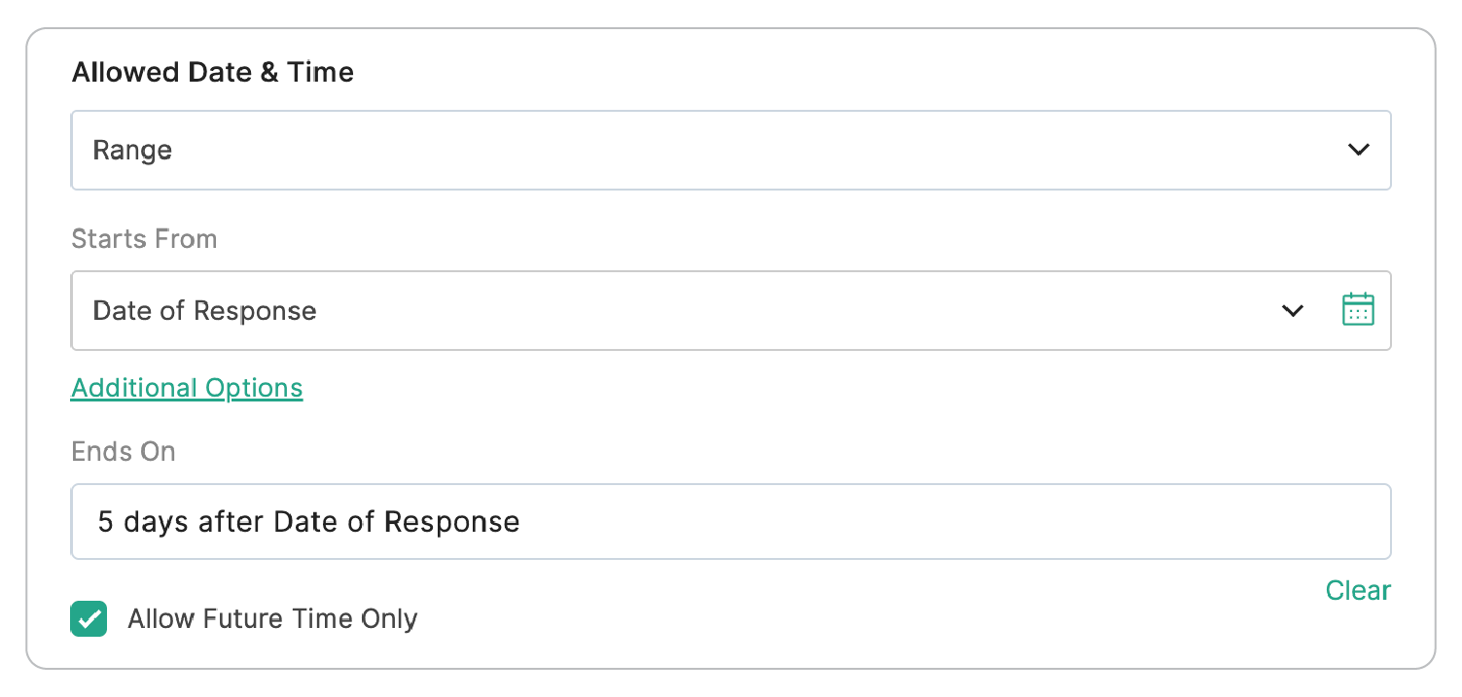This screenshot has width=1462, height=697.
Task: Toggle via the Allow Future Time Only label
Action: tap(272, 619)
